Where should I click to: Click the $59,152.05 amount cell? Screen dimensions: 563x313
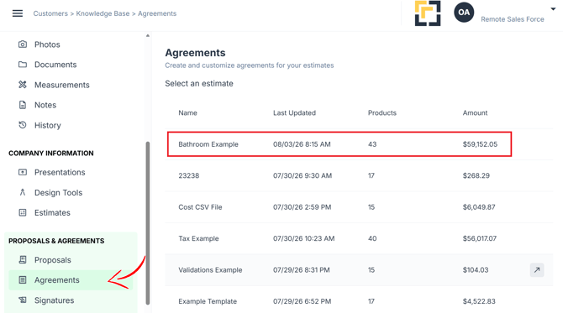[480, 144]
